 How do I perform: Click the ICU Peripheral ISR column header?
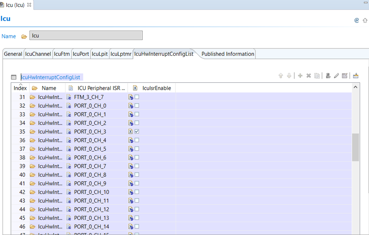[x=97, y=88]
